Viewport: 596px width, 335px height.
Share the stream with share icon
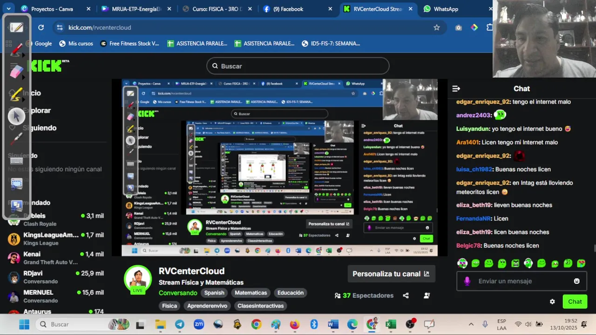pyautogui.click(x=406, y=295)
